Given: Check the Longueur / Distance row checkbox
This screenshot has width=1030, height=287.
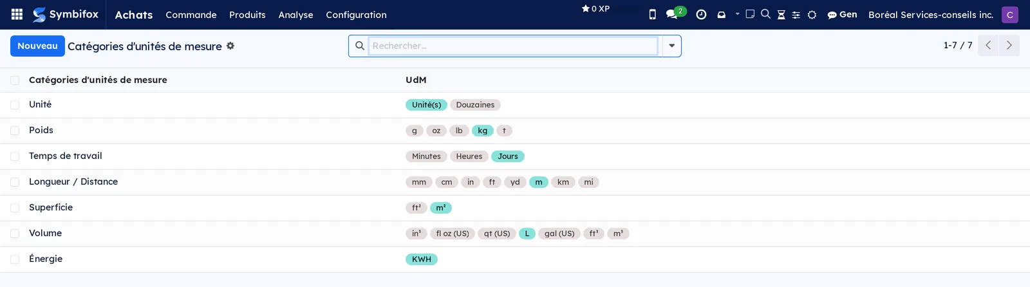Looking at the screenshot, I should [15, 181].
